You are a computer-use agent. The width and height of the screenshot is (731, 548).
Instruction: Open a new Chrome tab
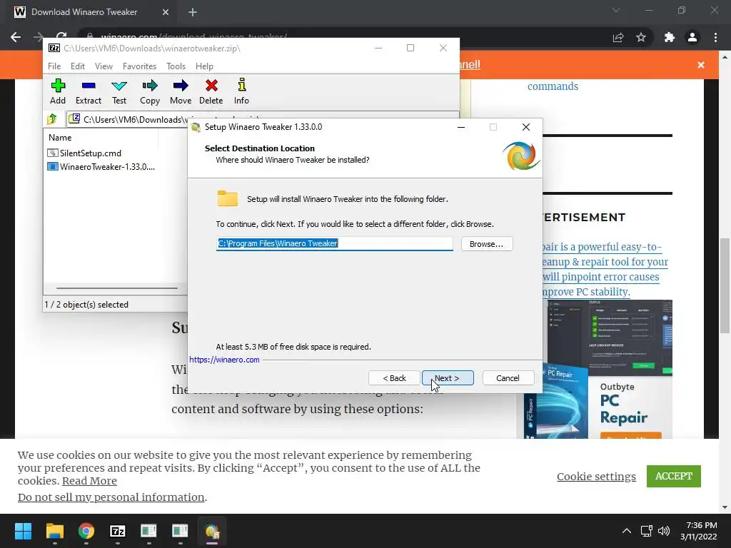[x=193, y=12]
